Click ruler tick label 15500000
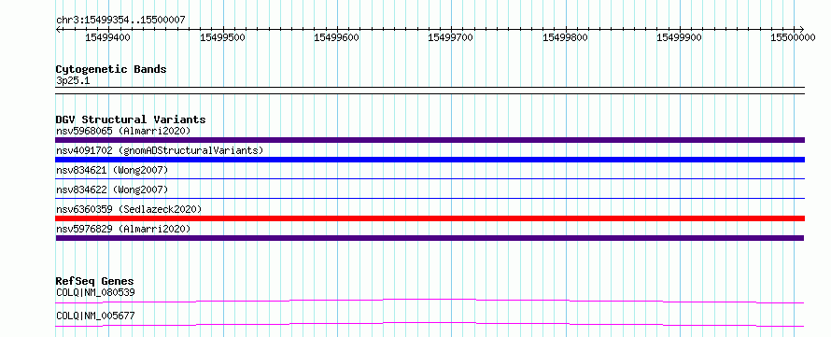This screenshot has height=337, width=831. [793, 37]
